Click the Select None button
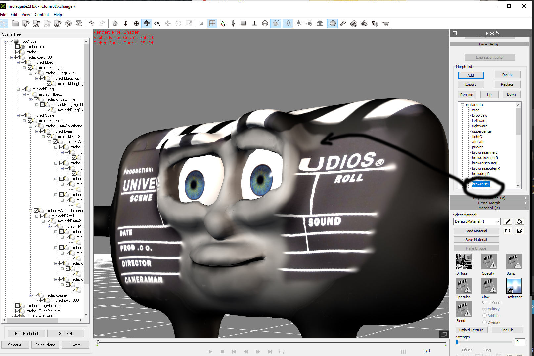534x356 pixels. 45,345
